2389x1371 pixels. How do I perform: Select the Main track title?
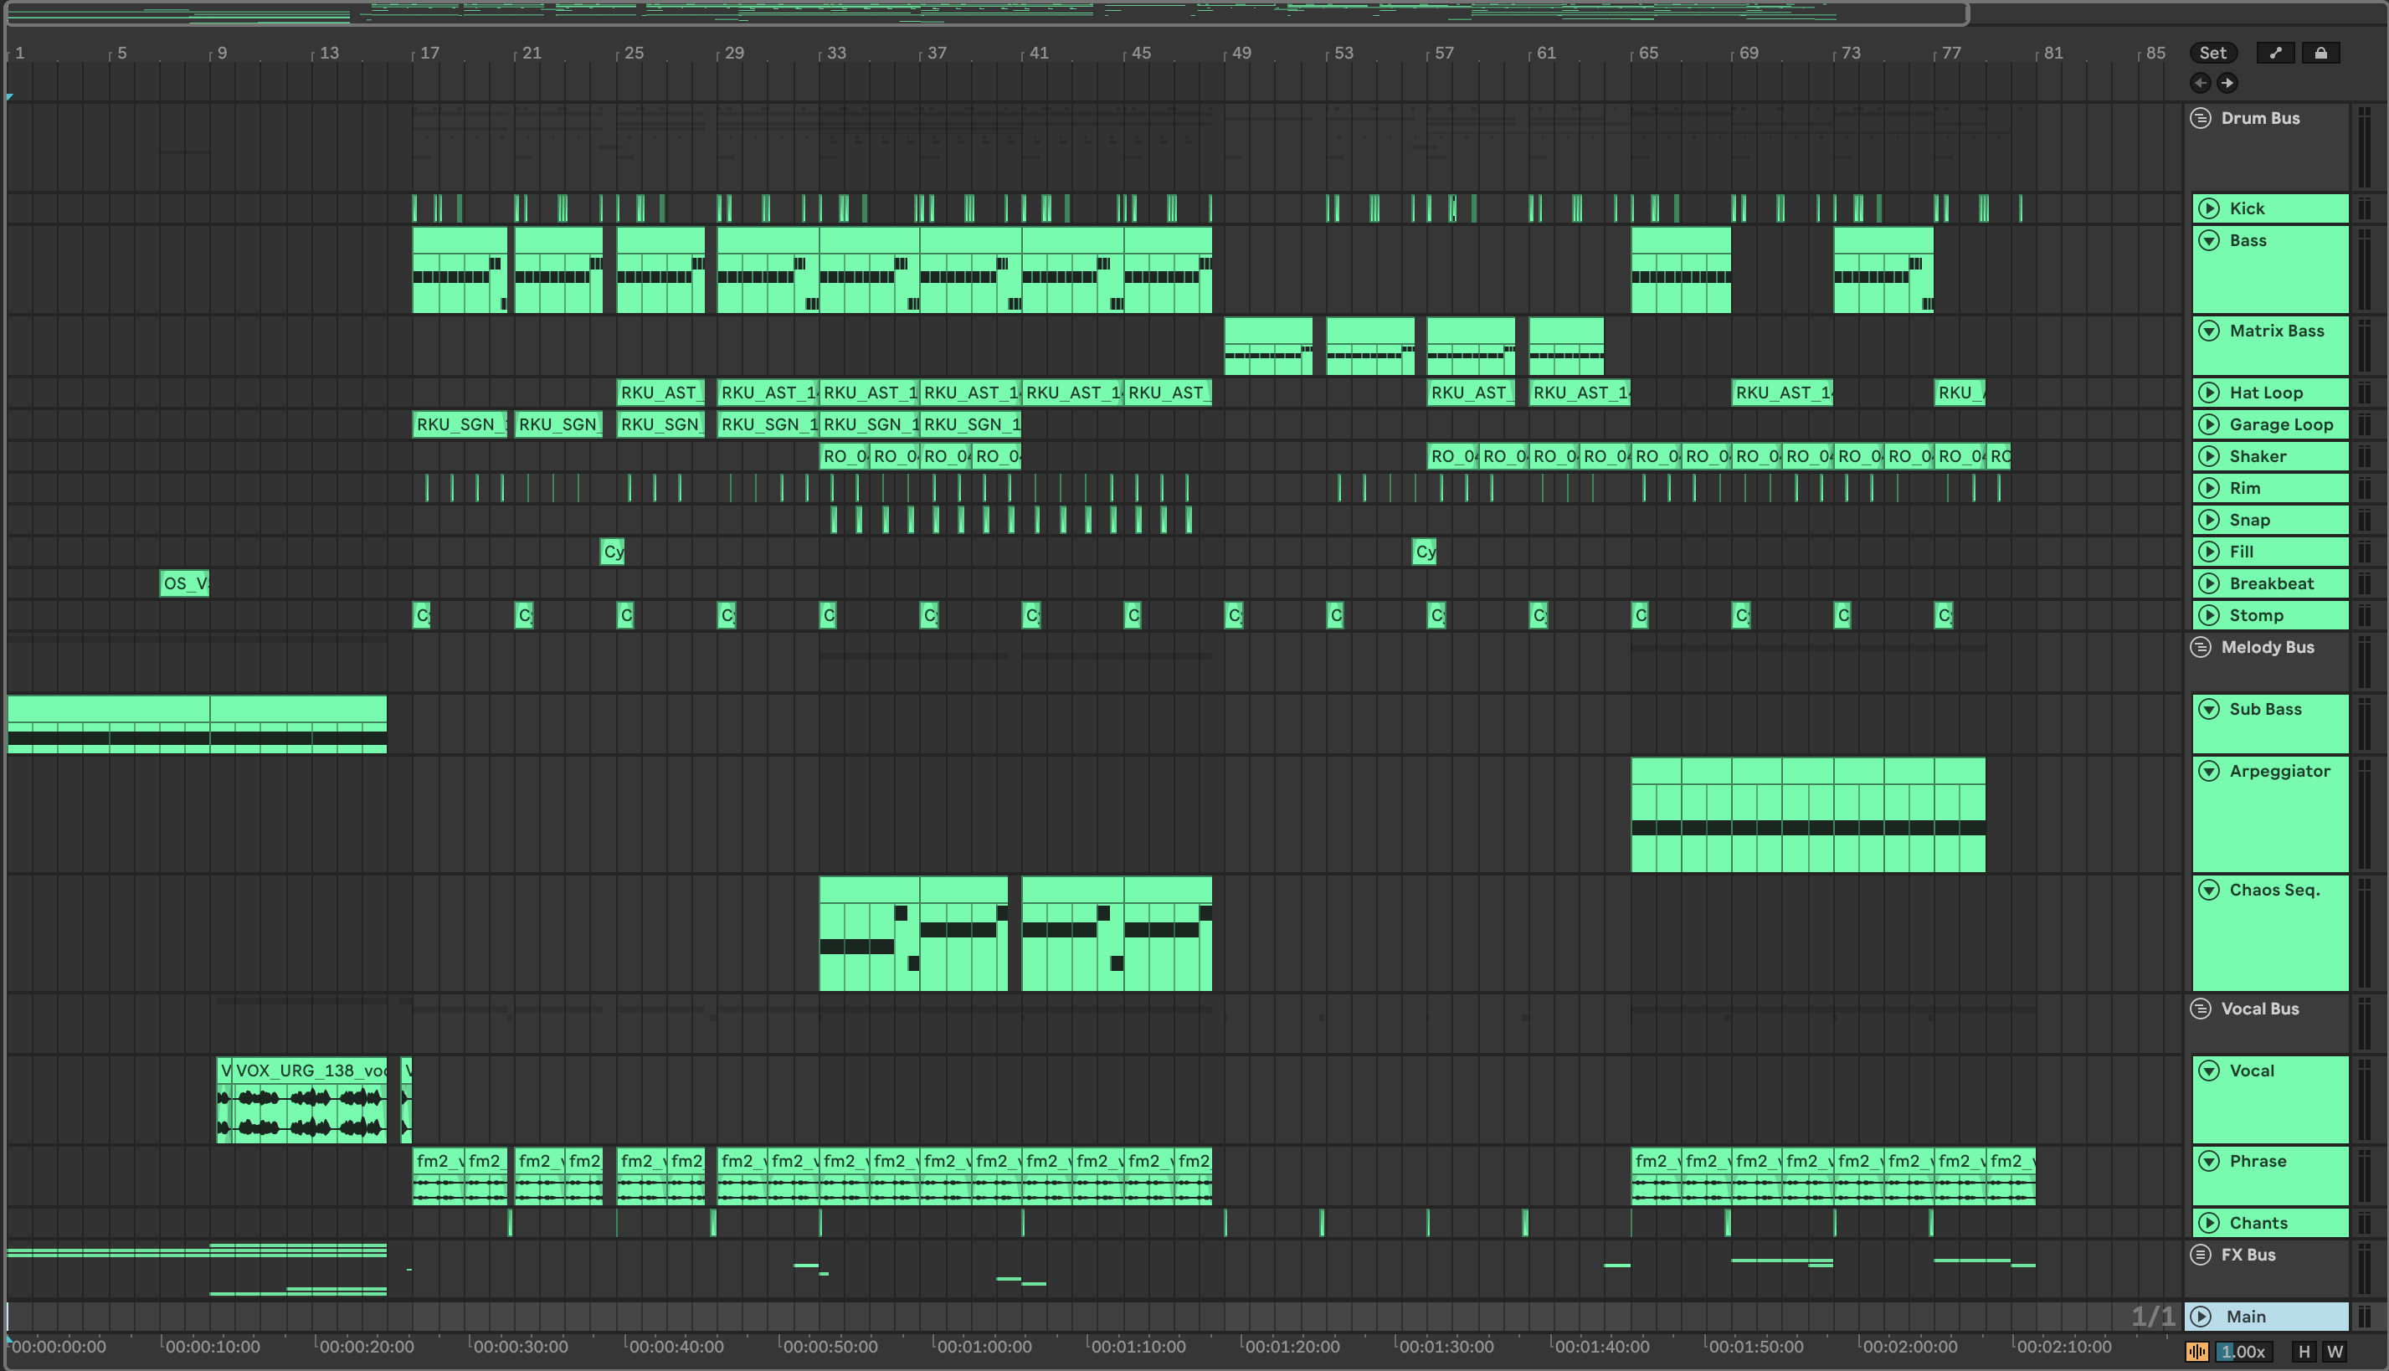[x=2246, y=1317]
